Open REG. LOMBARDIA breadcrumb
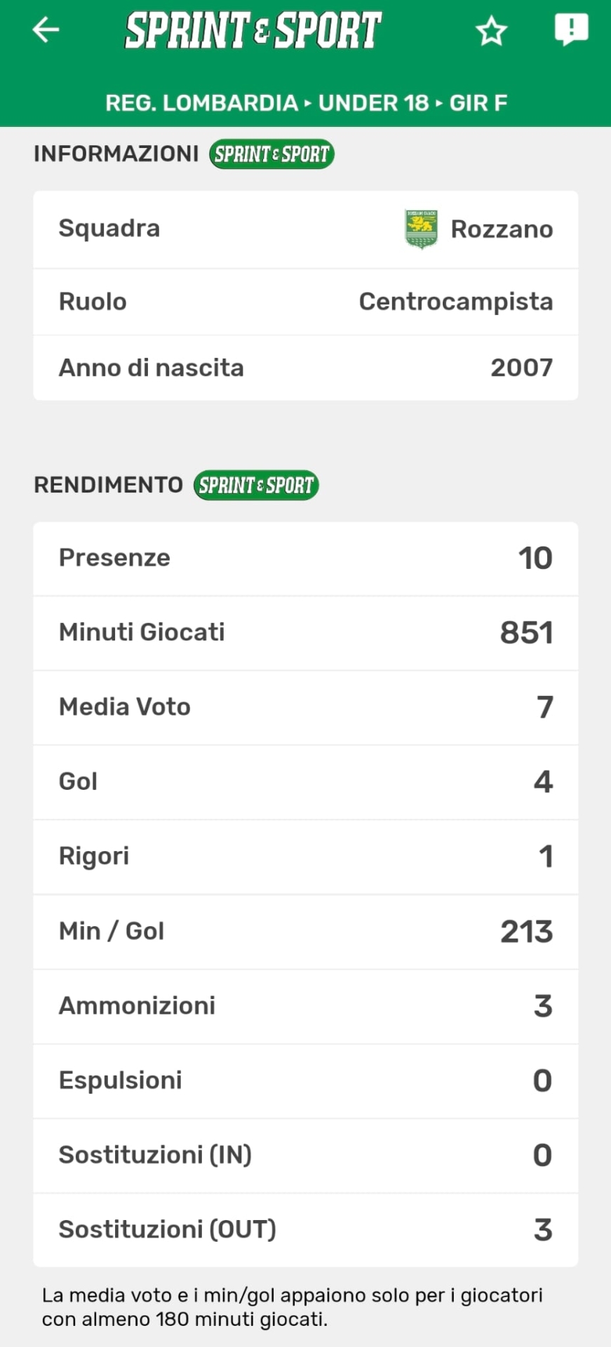Viewport: 611px width, 1347px height. (x=201, y=103)
